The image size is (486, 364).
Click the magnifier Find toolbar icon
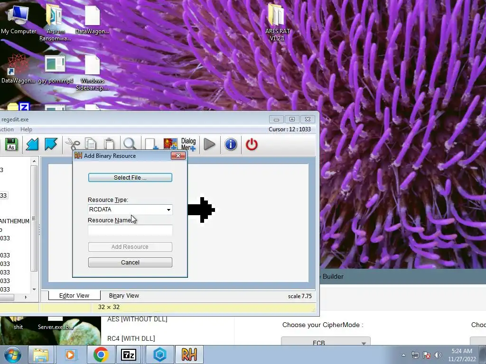(130, 145)
